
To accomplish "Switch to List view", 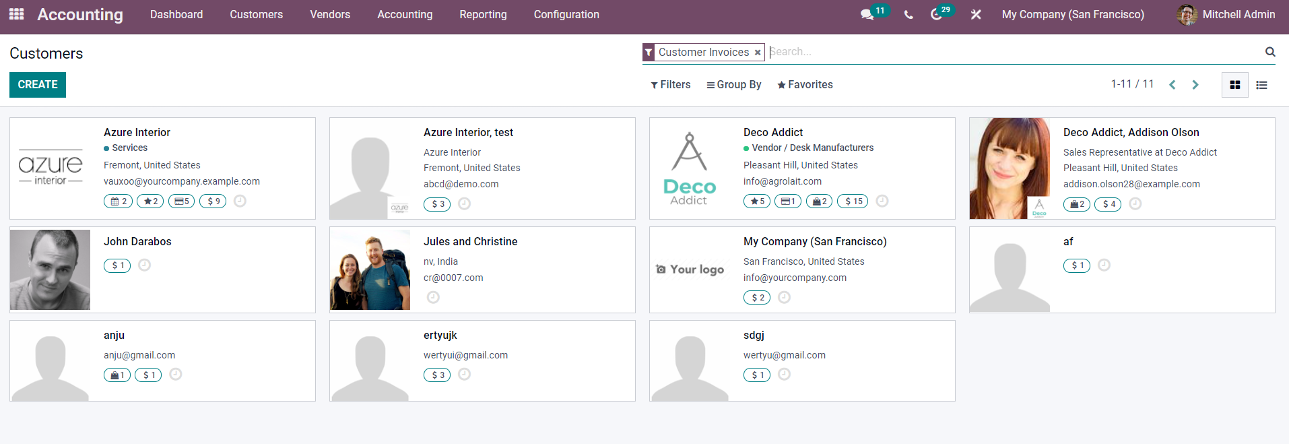I will click(1261, 85).
